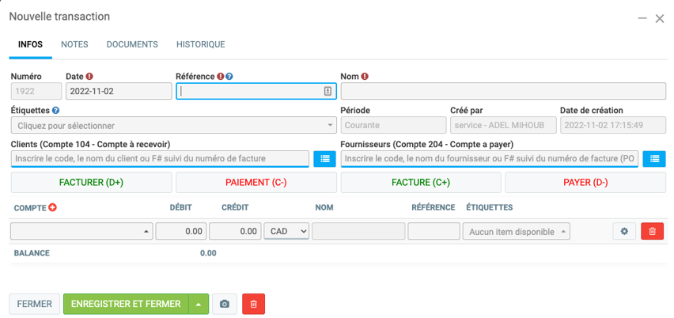Click the help icon next to Référence
This screenshot has width=674, height=318.
pyautogui.click(x=229, y=77)
